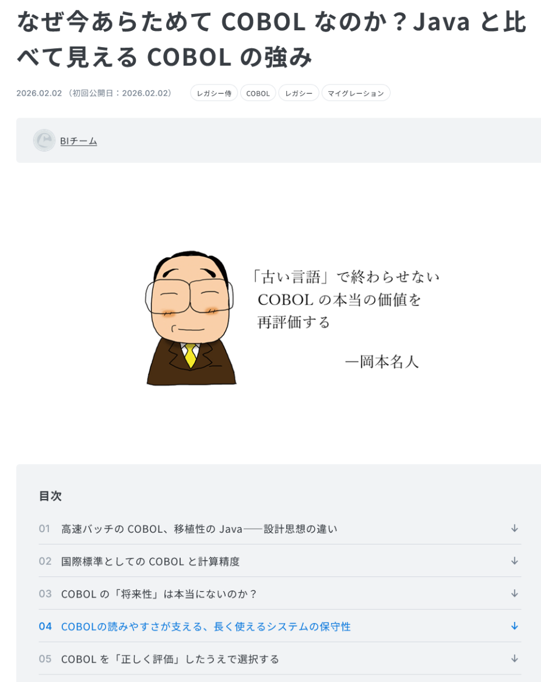541x682 pixels.
Task: Click the blue down arrow for section 04
Action: coord(514,626)
